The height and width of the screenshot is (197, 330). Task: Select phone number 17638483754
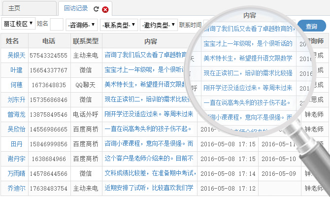click(48, 188)
